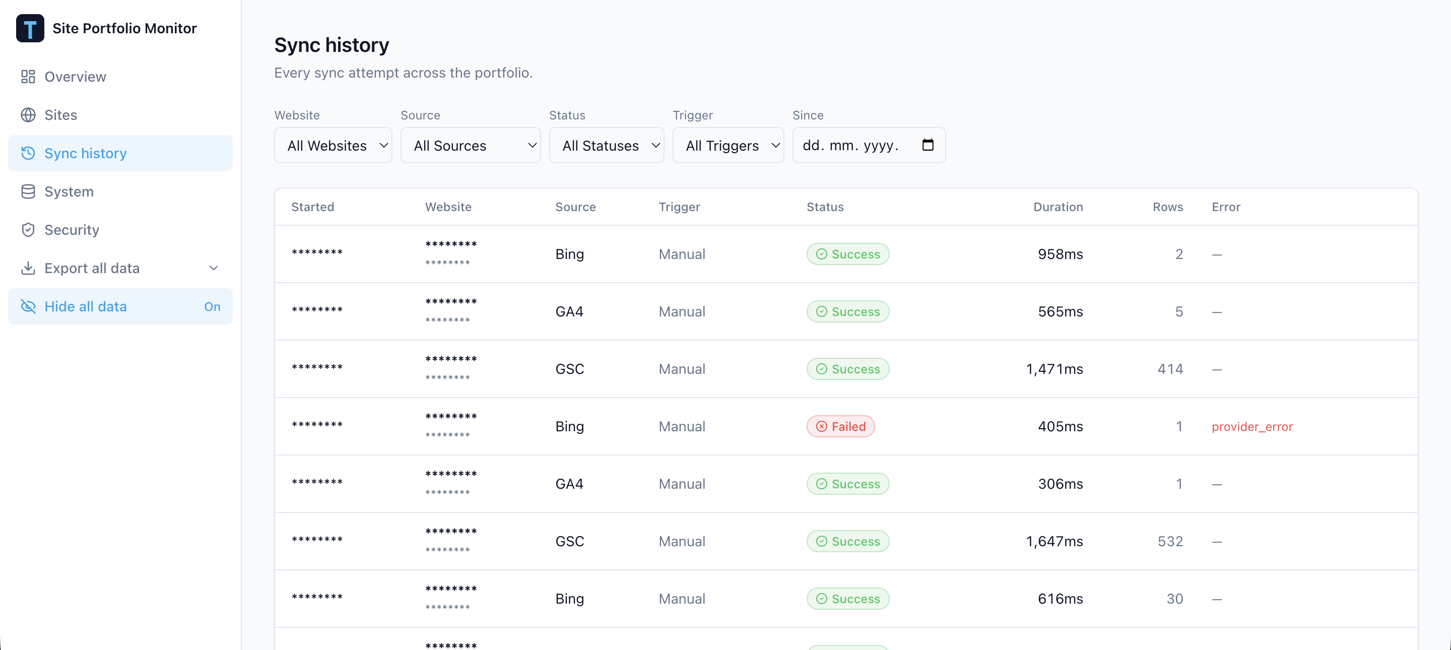Screen dimensions: 1451x650
Task: Click the Duration column header
Action: [1058, 207]
